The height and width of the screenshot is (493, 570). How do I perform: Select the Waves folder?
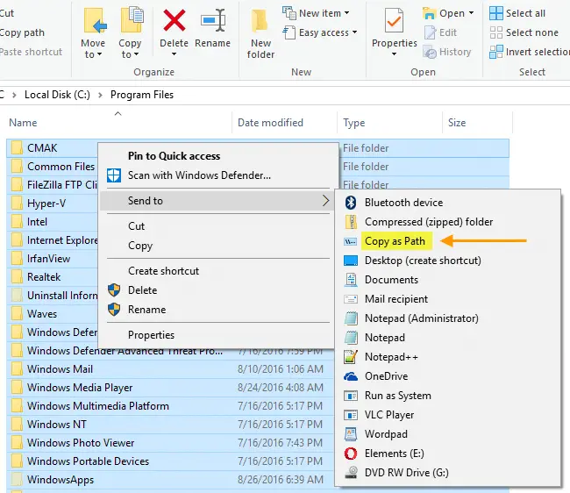[x=42, y=314]
